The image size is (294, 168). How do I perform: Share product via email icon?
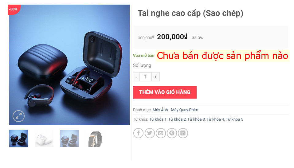(x=161, y=133)
